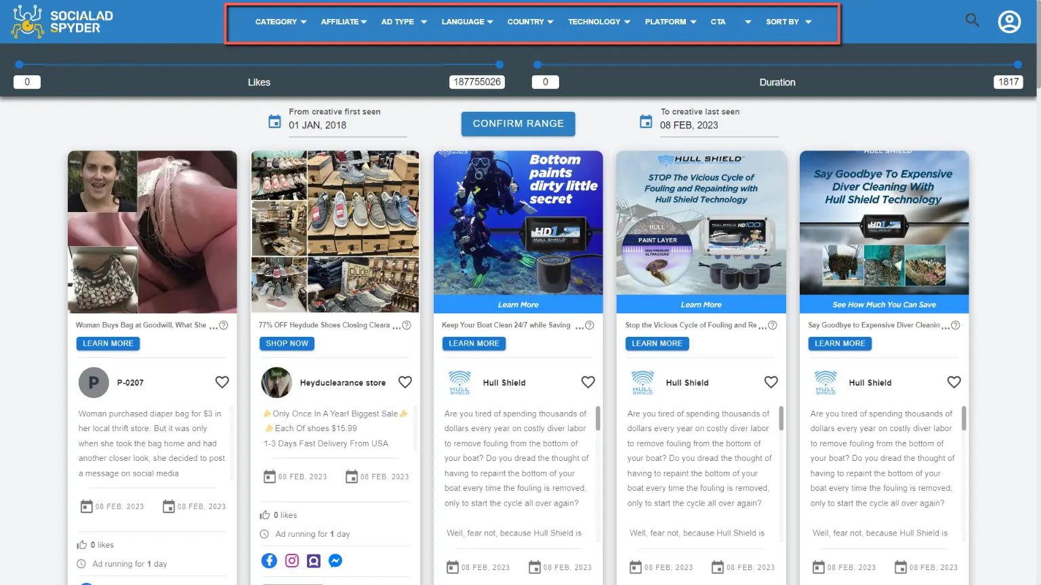Image resolution: width=1041 pixels, height=585 pixels.
Task: Open calendar icon for creative last seen
Action: point(646,121)
